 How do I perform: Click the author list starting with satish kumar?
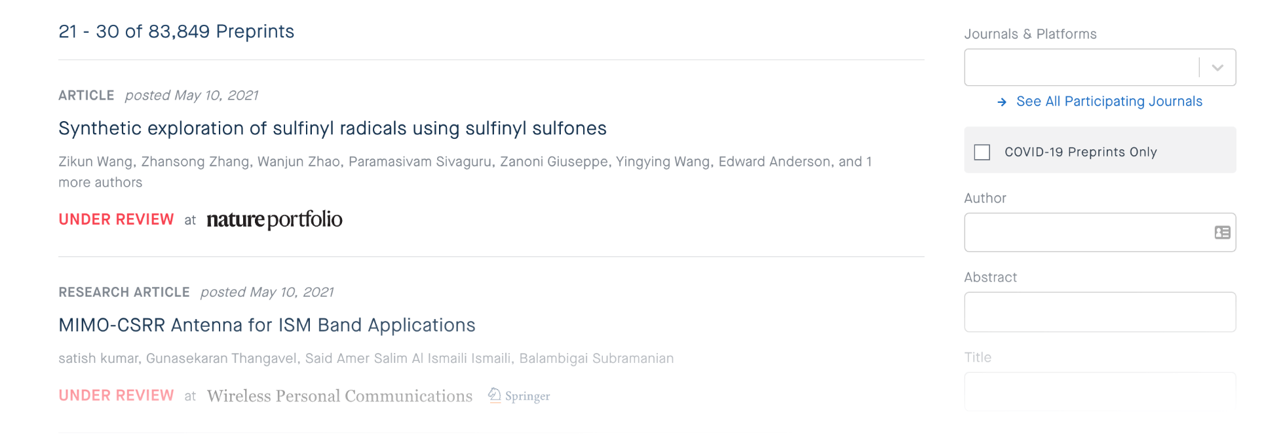pos(366,358)
